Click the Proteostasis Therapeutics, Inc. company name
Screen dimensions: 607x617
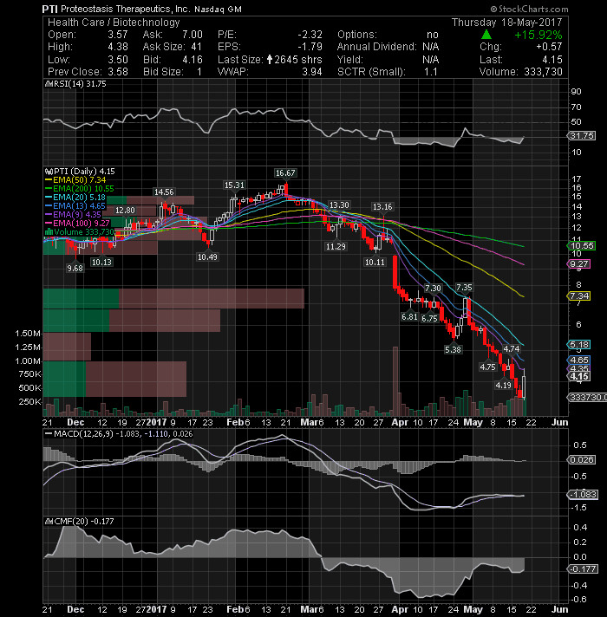click(x=126, y=9)
